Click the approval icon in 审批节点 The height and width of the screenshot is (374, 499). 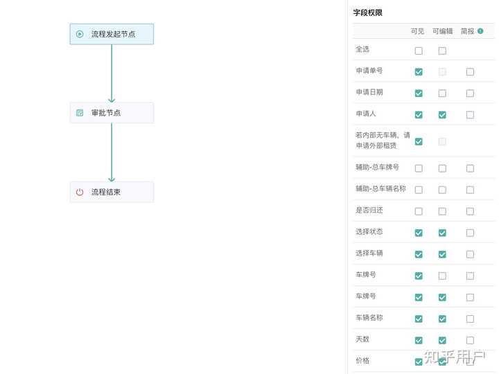pyautogui.click(x=80, y=113)
